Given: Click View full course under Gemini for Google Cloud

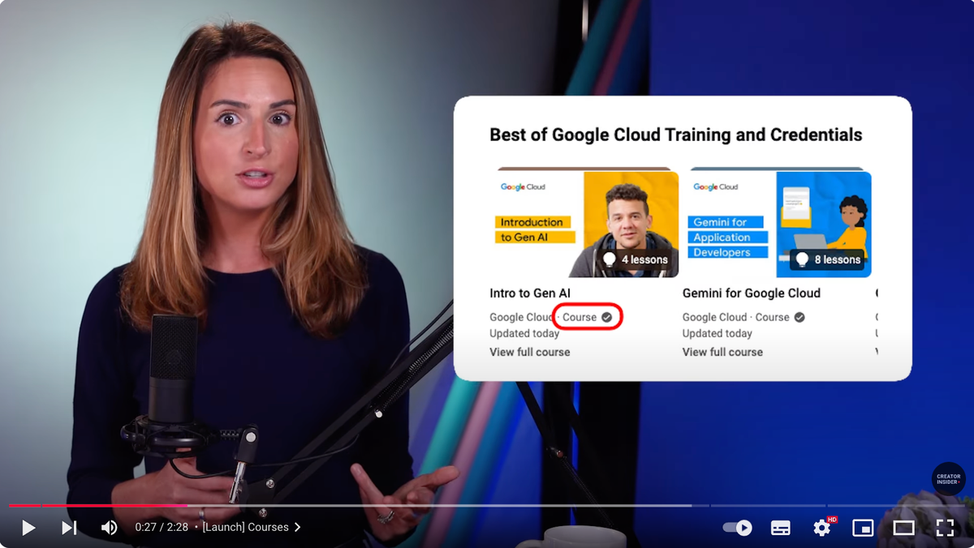Looking at the screenshot, I should (x=722, y=352).
